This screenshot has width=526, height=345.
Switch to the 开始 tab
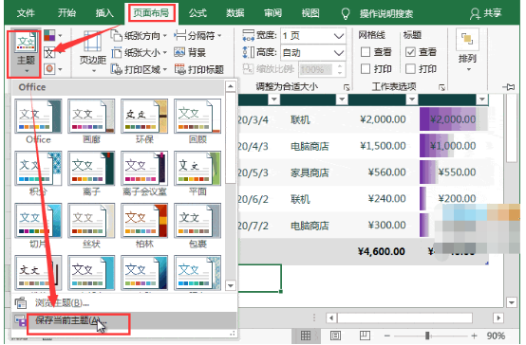click(66, 13)
